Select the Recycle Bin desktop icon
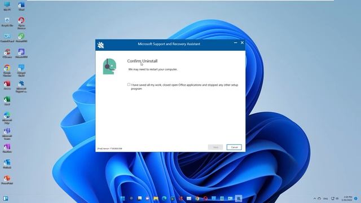 pyautogui.click(x=7, y=22)
